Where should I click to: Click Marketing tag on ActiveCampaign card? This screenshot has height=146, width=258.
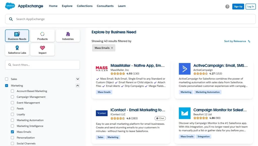tap(186, 92)
